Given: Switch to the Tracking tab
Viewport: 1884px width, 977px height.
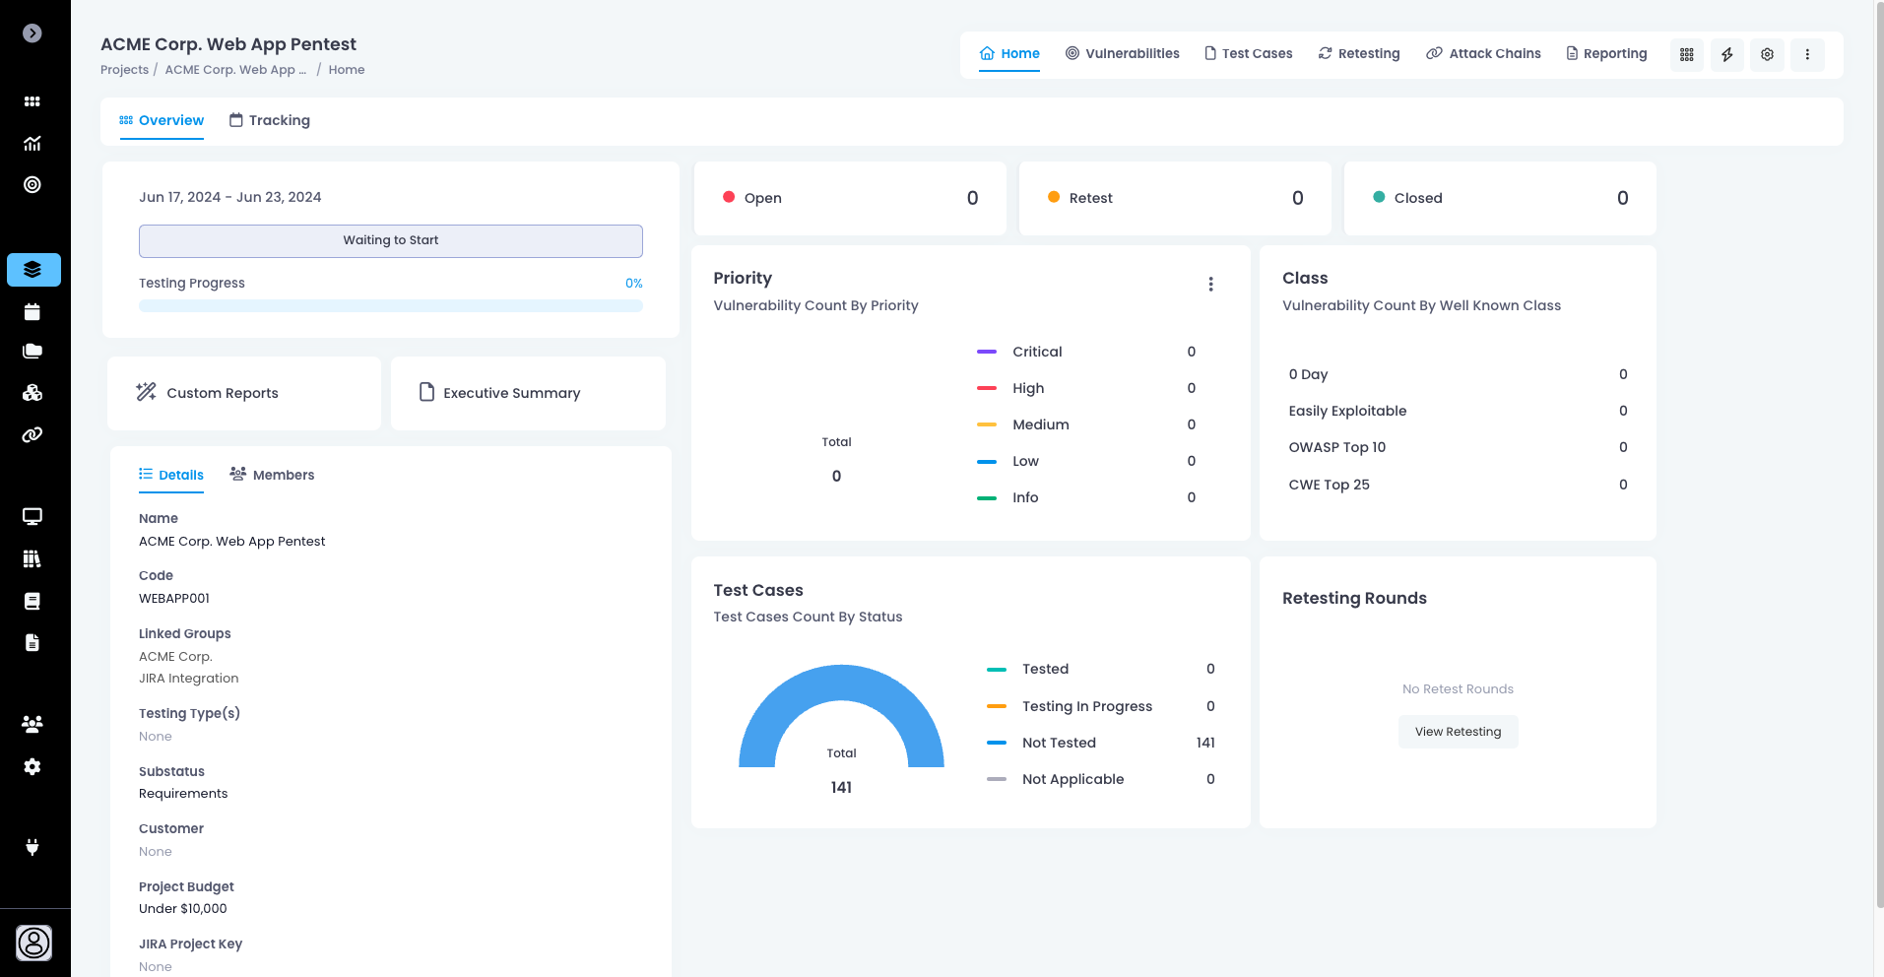Looking at the screenshot, I should 270,120.
